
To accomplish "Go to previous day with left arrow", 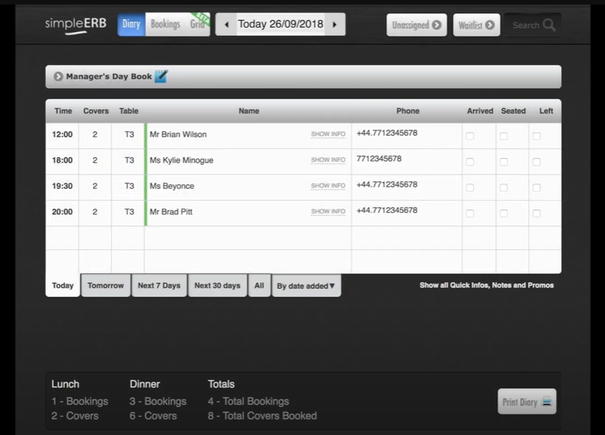I will pos(226,24).
